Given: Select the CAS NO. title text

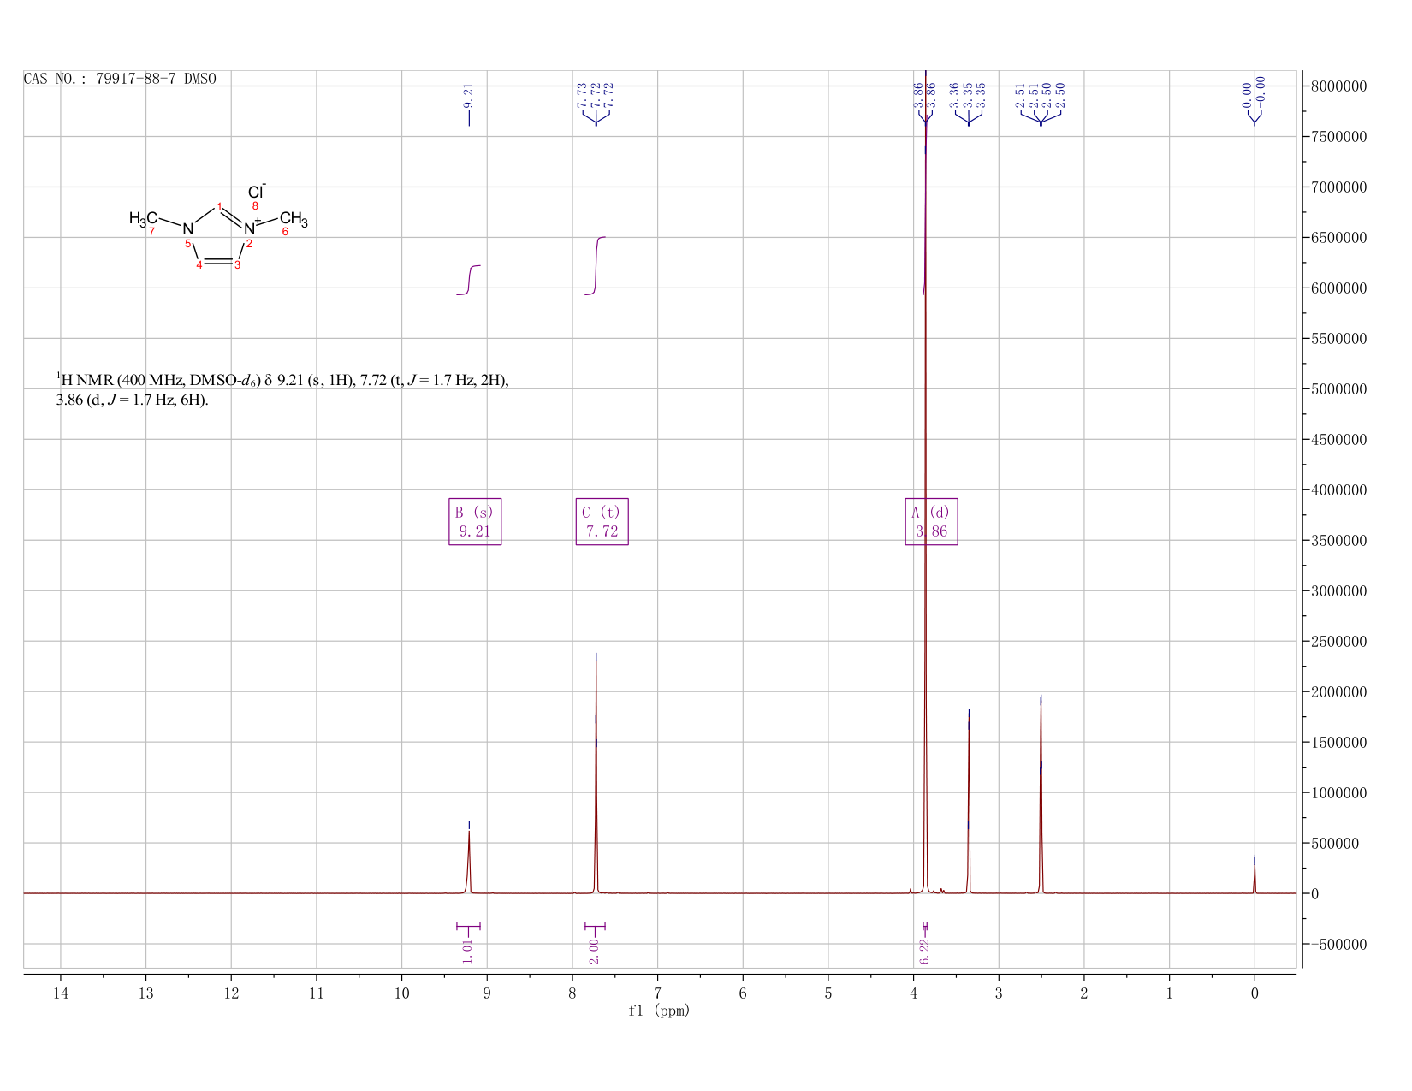Looking at the screenshot, I should pyautogui.click(x=120, y=79).
